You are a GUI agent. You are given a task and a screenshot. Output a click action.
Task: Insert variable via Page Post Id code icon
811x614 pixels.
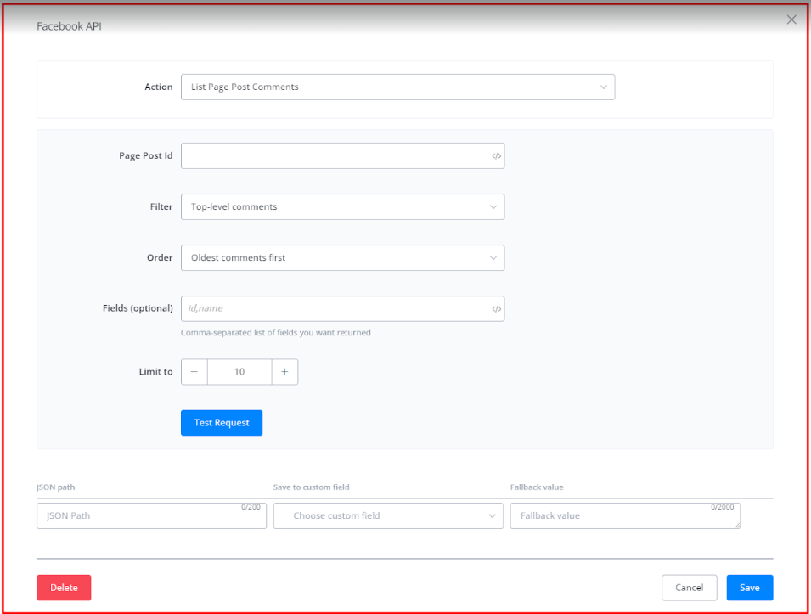tap(497, 156)
